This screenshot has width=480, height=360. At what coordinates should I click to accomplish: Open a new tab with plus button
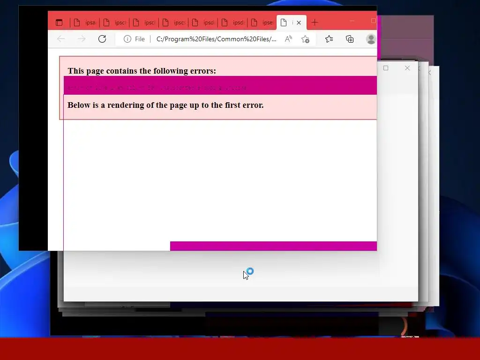coord(315,22)
